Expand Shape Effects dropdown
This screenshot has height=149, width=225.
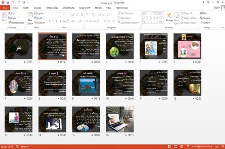pos(189,22)
